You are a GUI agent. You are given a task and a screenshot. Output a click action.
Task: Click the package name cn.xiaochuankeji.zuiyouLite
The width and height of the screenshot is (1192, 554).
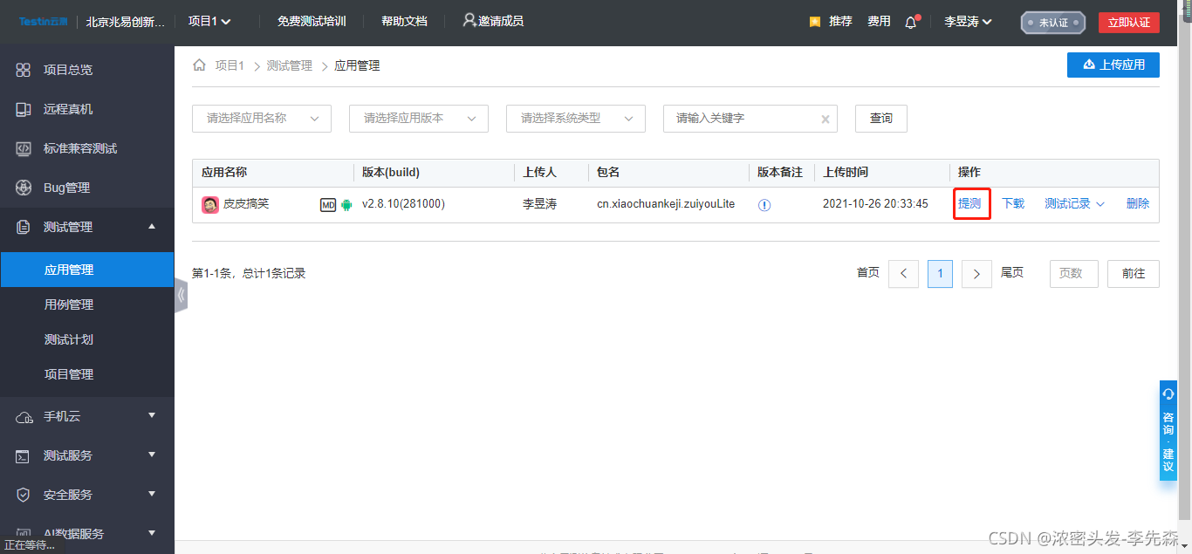click(x=666, y=204)
